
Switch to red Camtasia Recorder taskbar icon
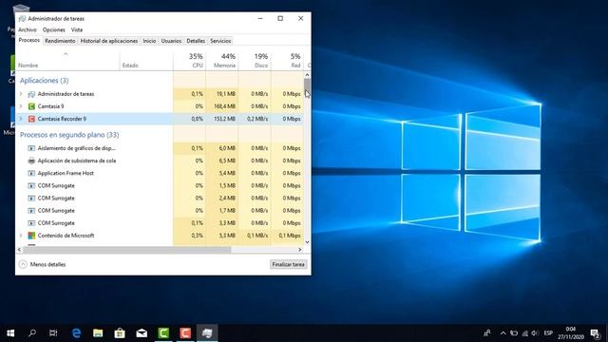point(185,333)
